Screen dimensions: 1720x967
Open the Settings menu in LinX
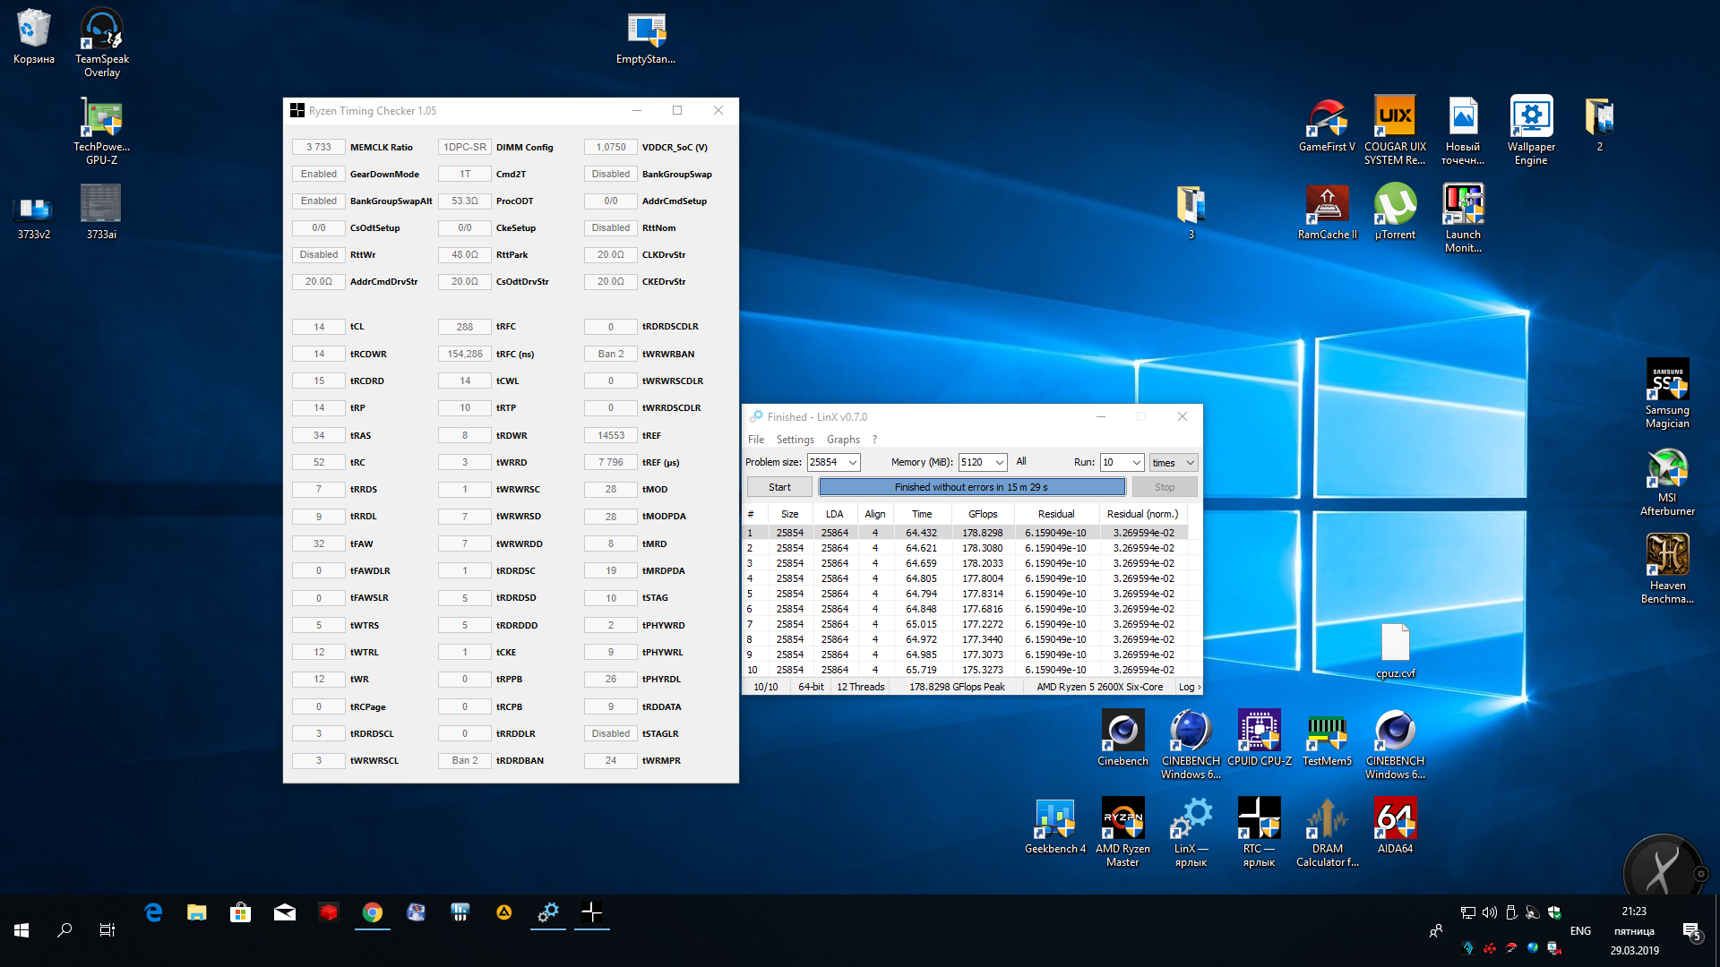(795, 440)
